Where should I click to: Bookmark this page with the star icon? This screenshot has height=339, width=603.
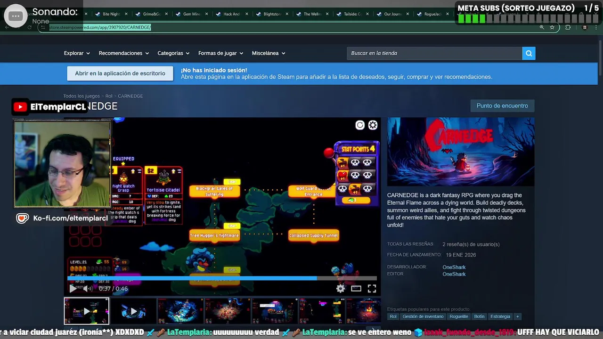click(x=552, y=27)
